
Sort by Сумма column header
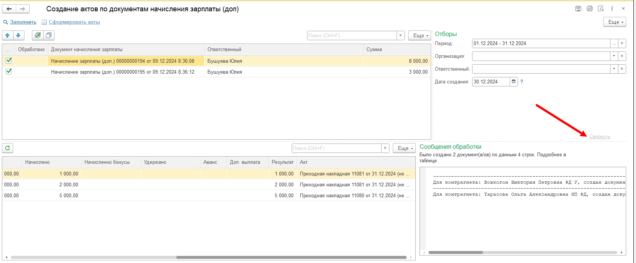coord(397,50)
